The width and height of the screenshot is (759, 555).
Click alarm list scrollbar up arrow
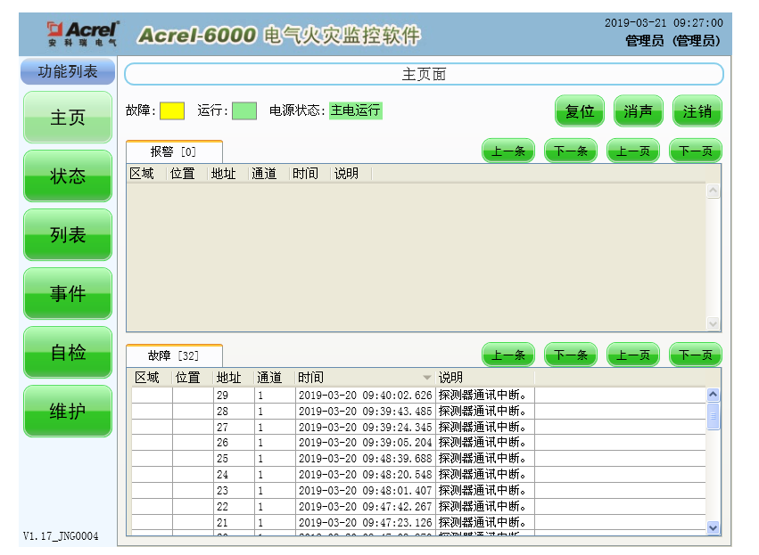tap(713, 191)
